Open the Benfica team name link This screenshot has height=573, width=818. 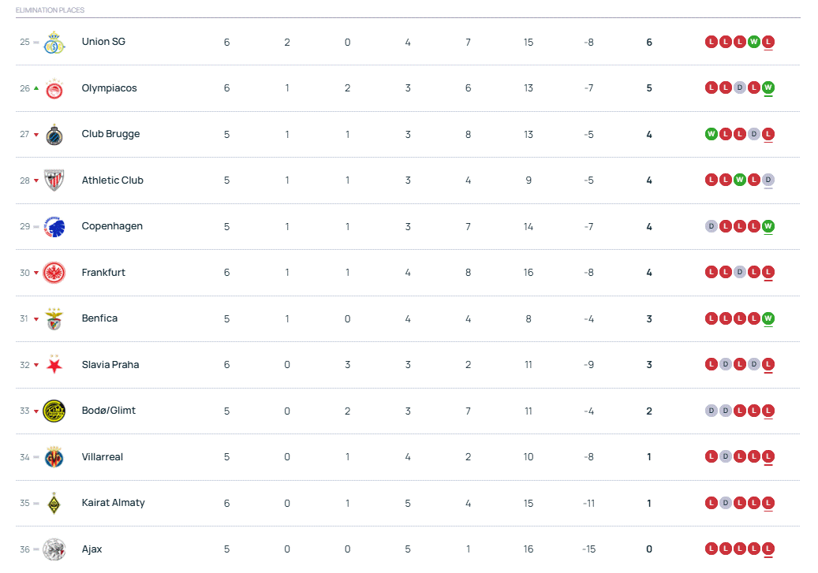coord(99,318)
